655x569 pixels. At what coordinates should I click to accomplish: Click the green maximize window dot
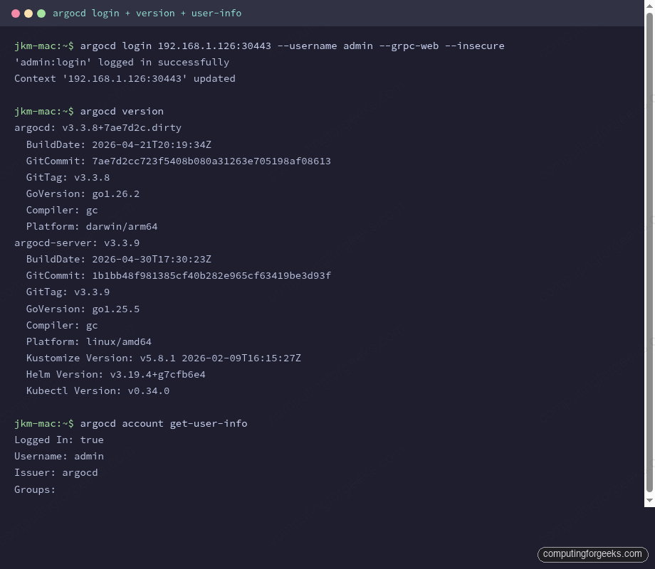[41, 14]
